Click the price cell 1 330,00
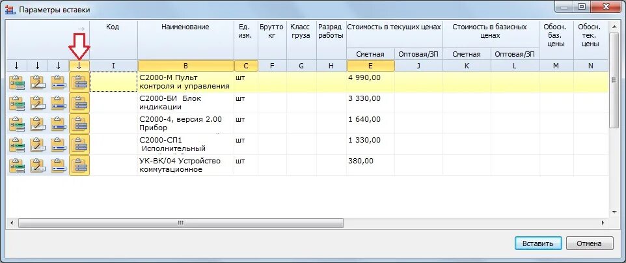This screenshot has height=263, width=626. tap(370, 145)
